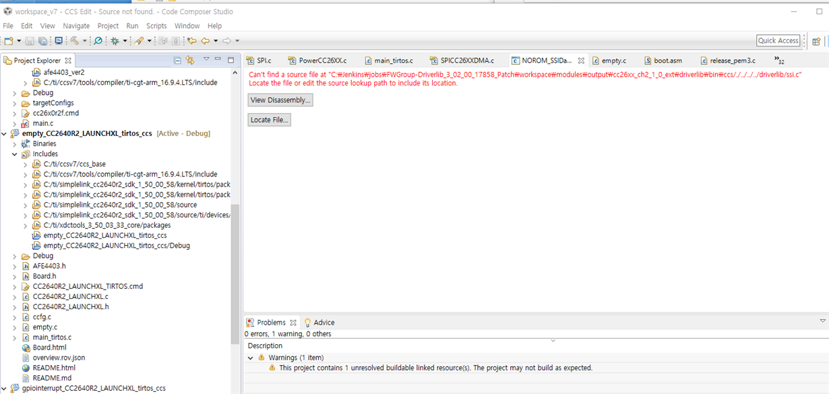Click the Quick Access field
Screen dimensions: 829x394
(x=778, y=40)
